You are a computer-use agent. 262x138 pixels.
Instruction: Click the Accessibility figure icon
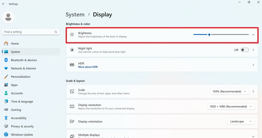[6, 118]
